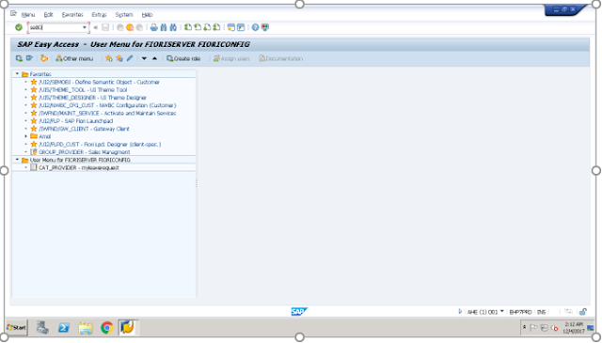The width and height of the screenshot is (602, 343).
Task: Click the lock icon in the status bar
Action: point(583,312)
